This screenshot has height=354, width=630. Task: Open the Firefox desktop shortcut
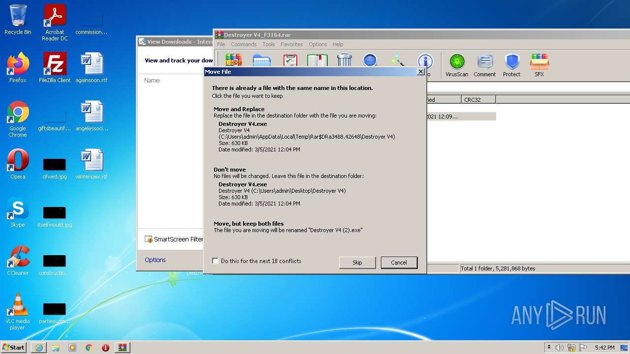(x=18, y=68)
